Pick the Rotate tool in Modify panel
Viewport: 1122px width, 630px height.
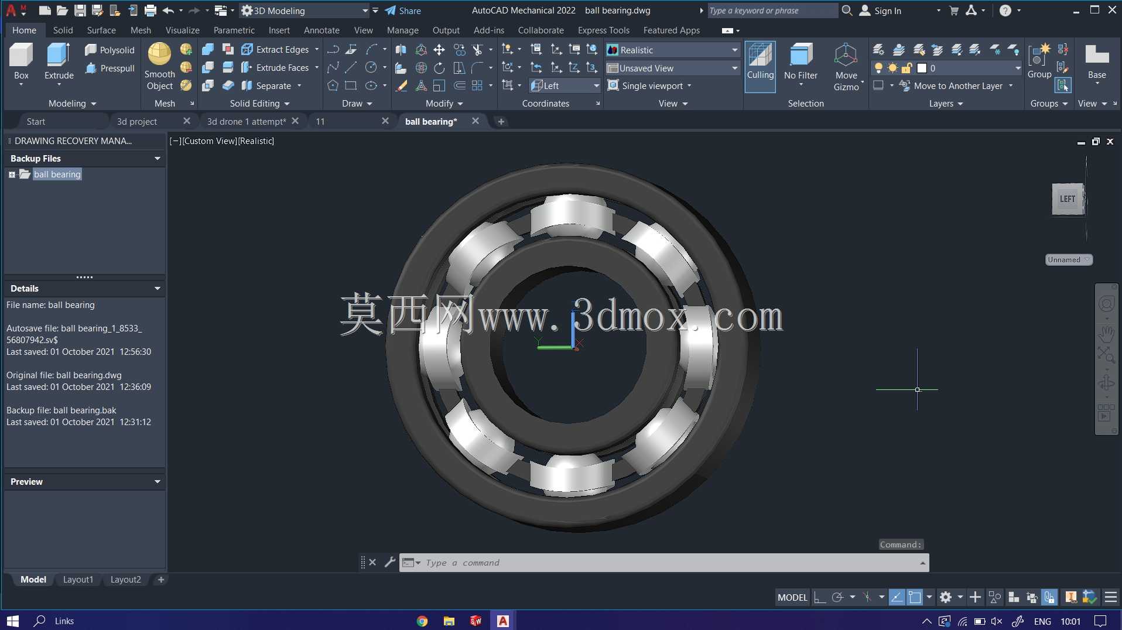[439, 68]
